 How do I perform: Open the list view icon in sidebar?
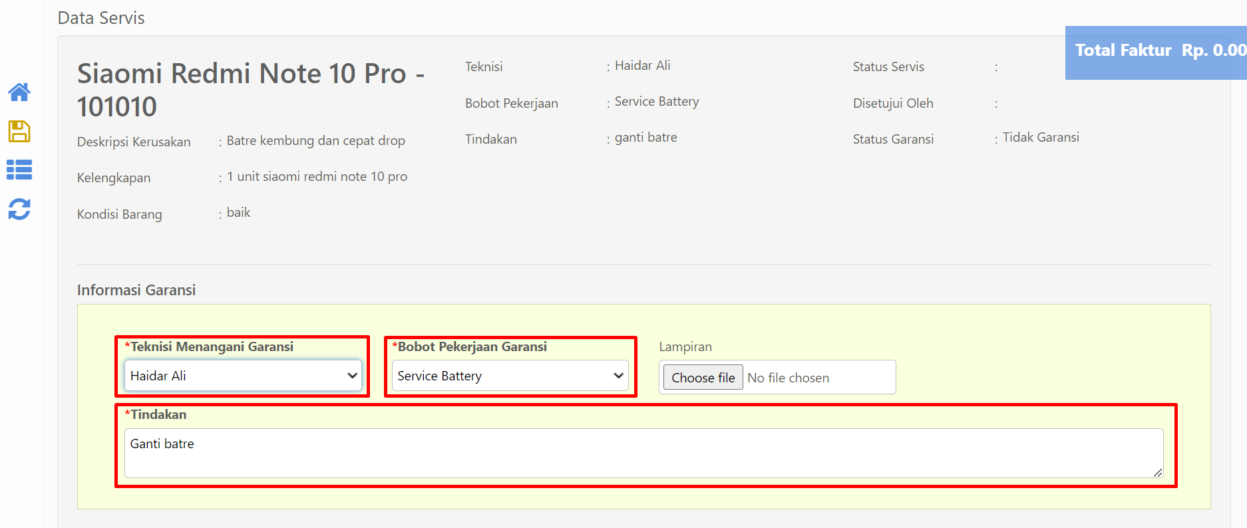click(19, 170)
